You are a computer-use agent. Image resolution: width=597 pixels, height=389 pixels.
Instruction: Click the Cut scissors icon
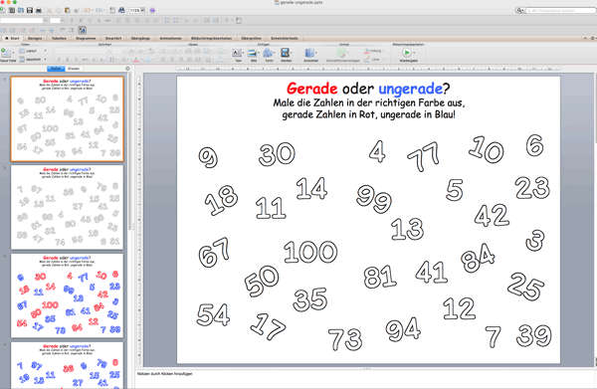click(49, 10)
